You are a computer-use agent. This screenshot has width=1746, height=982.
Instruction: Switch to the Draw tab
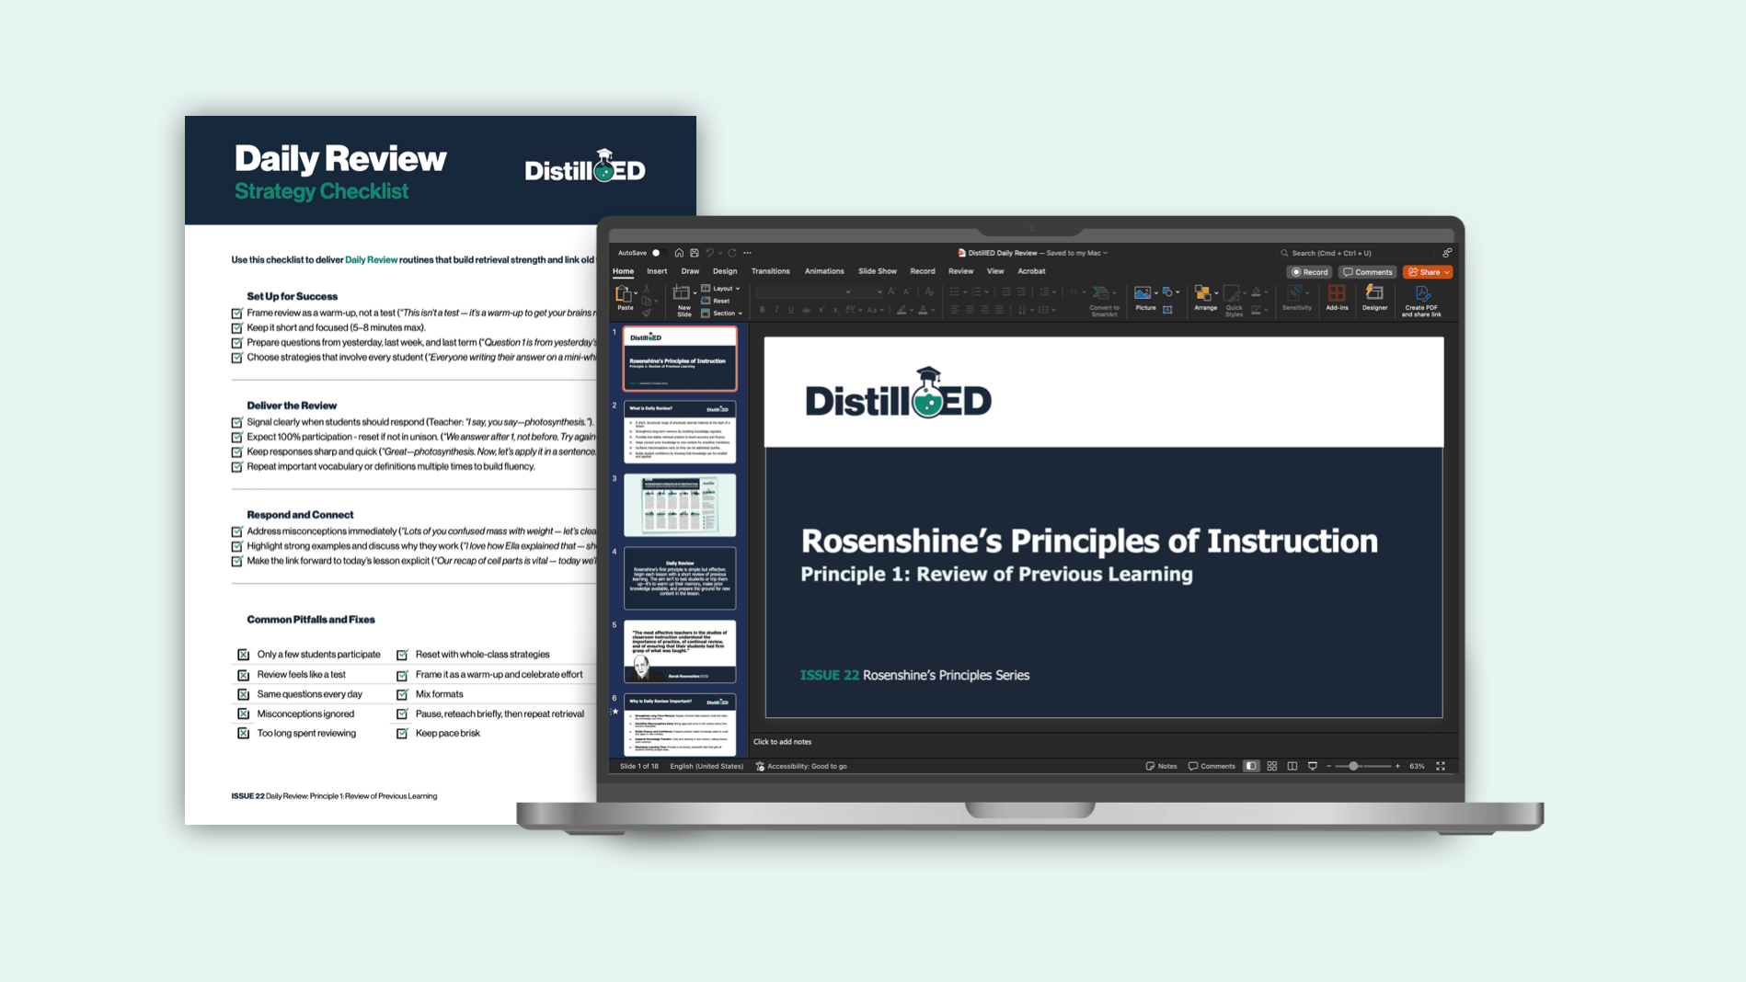coord(690,271)
